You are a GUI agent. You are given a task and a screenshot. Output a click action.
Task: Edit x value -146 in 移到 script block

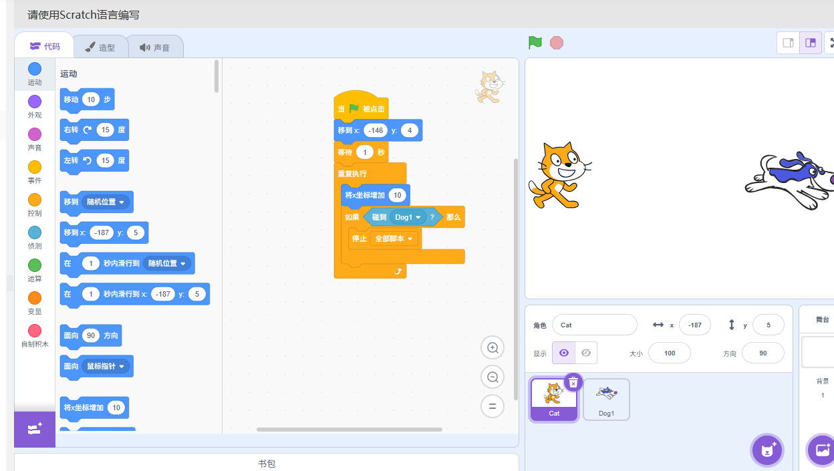click(x=376, y=130)
